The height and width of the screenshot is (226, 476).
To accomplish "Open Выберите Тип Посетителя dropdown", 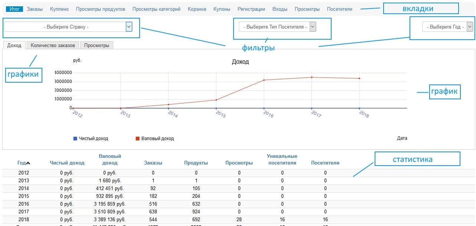I will point(277,27).
